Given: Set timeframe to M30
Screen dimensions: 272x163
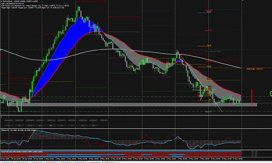Looking at the screenshot, I should (x=40, y=125).
